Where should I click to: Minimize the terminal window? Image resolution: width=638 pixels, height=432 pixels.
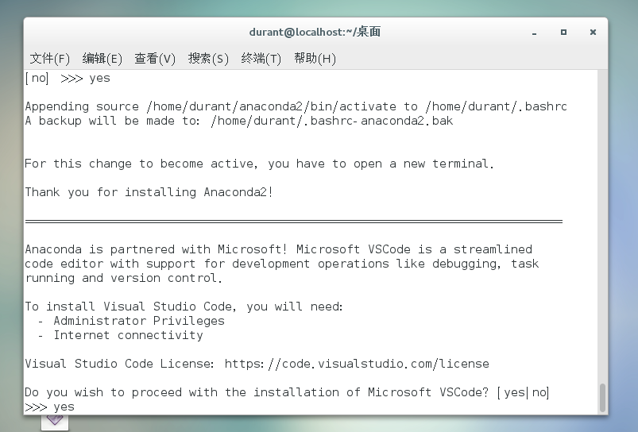(x=534, y=33)
